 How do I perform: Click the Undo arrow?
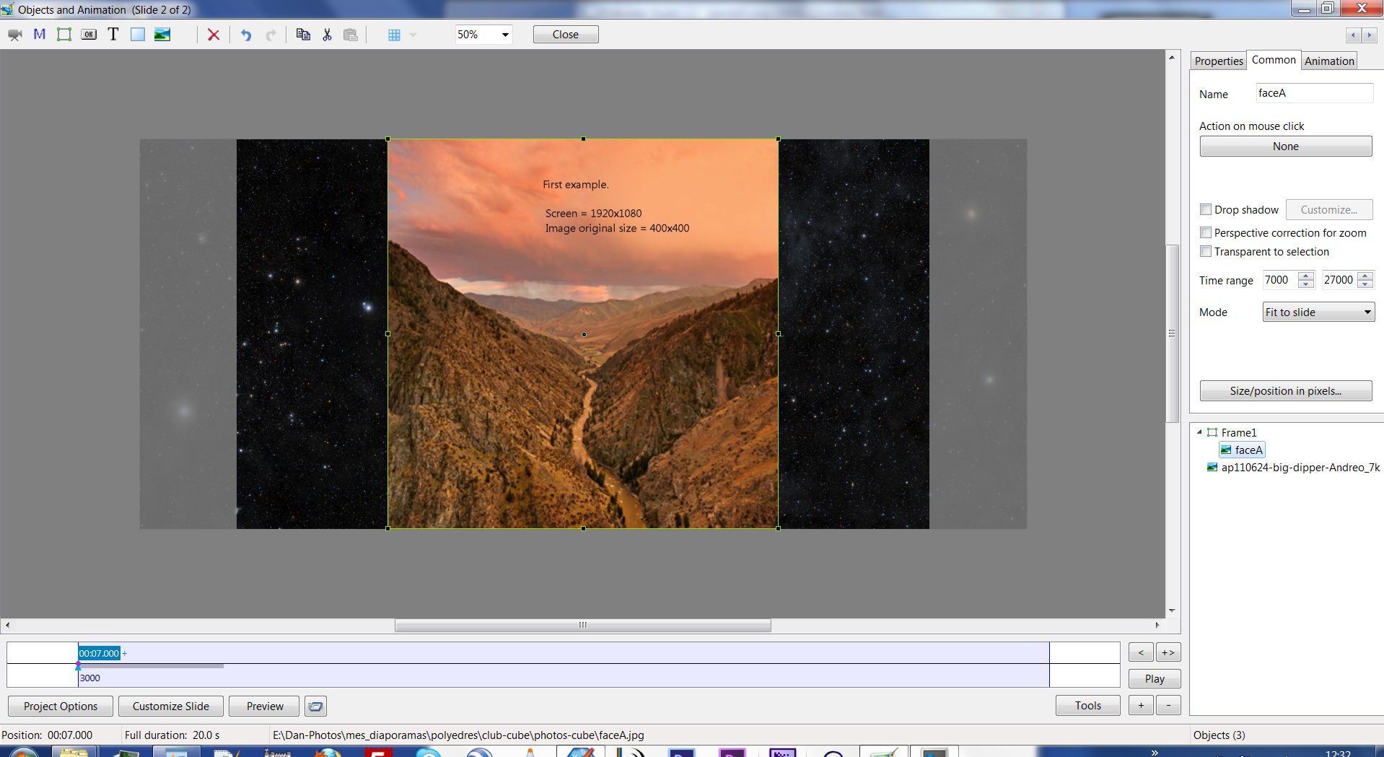[246, 35]
